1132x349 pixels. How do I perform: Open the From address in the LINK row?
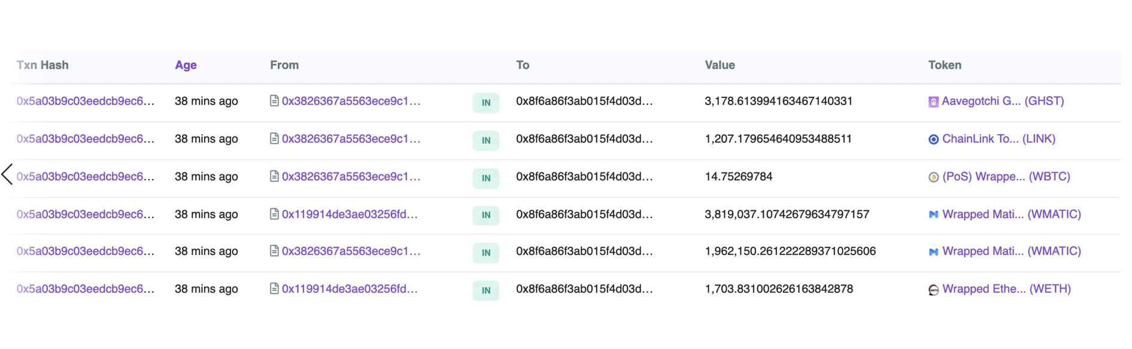pos(351,139)
